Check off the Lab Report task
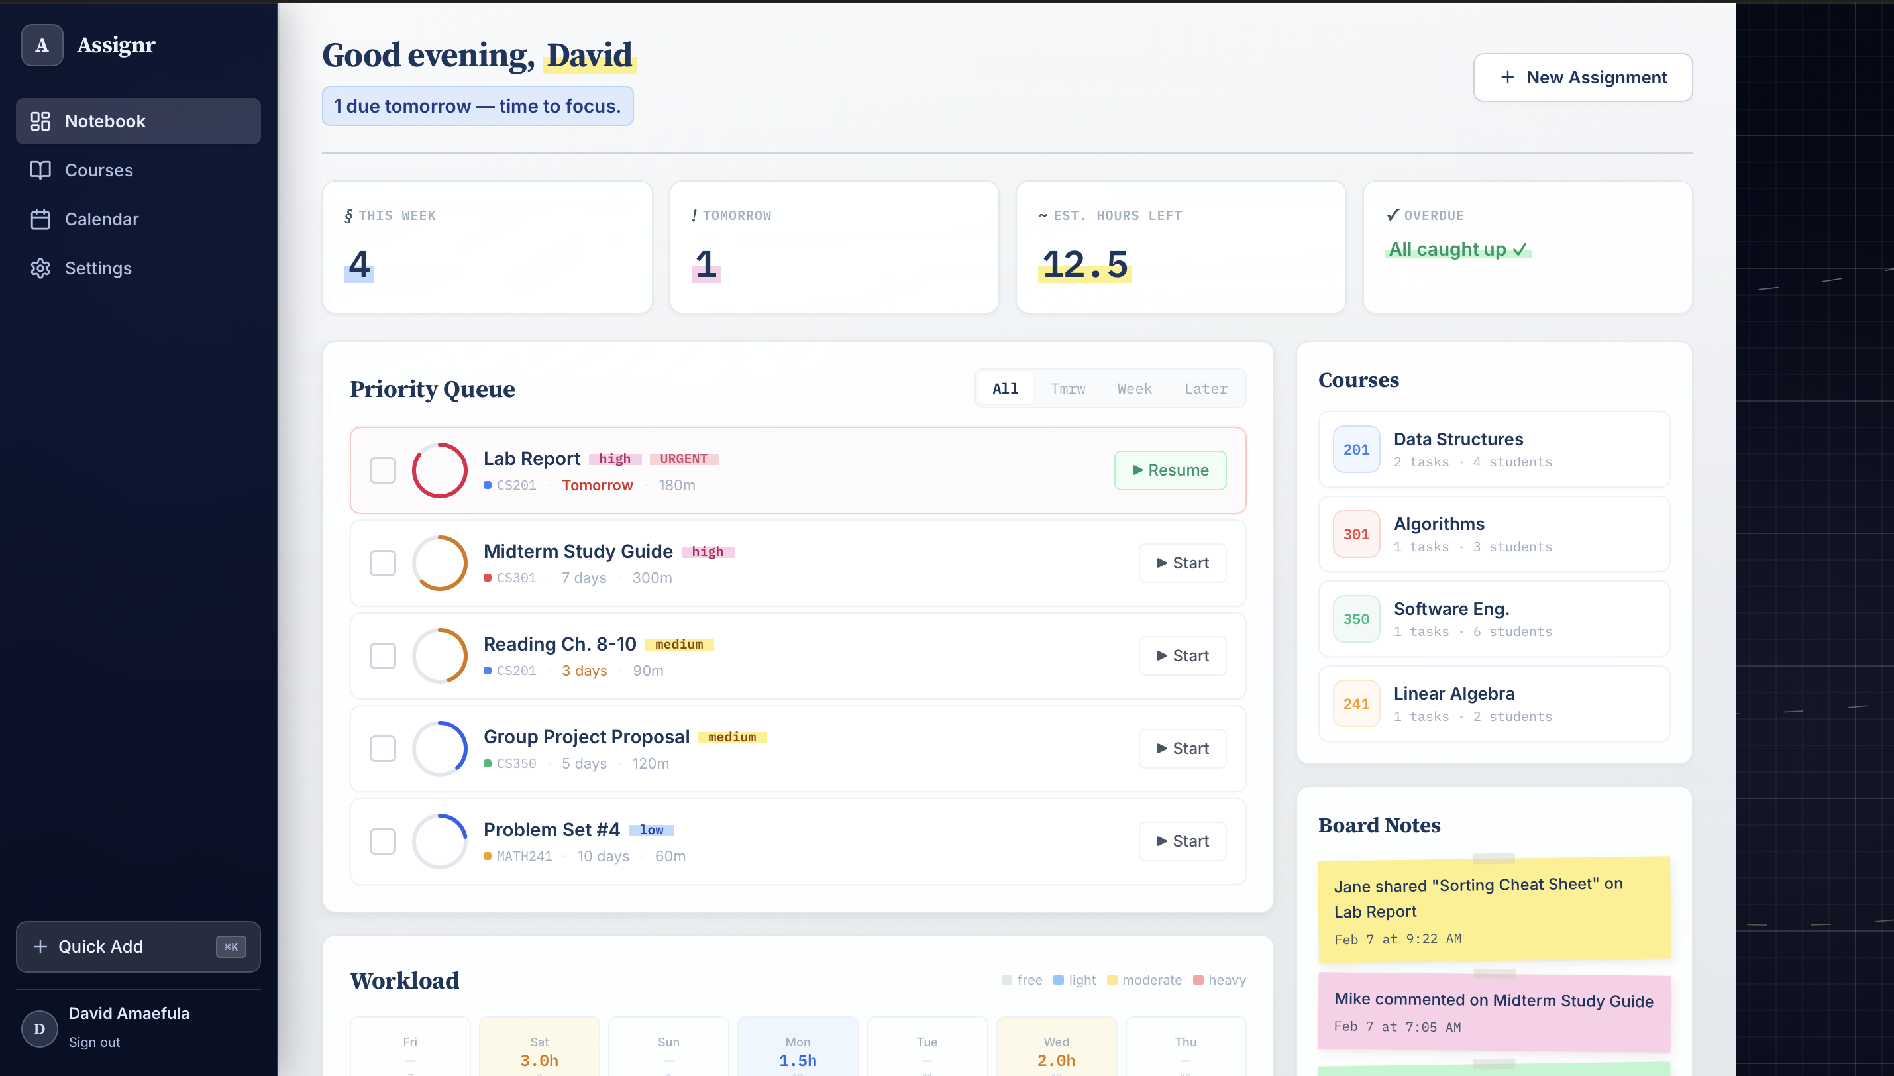Image resolution: width=1894 pixels, height=1076 pixels. click(x=383, y=470)
